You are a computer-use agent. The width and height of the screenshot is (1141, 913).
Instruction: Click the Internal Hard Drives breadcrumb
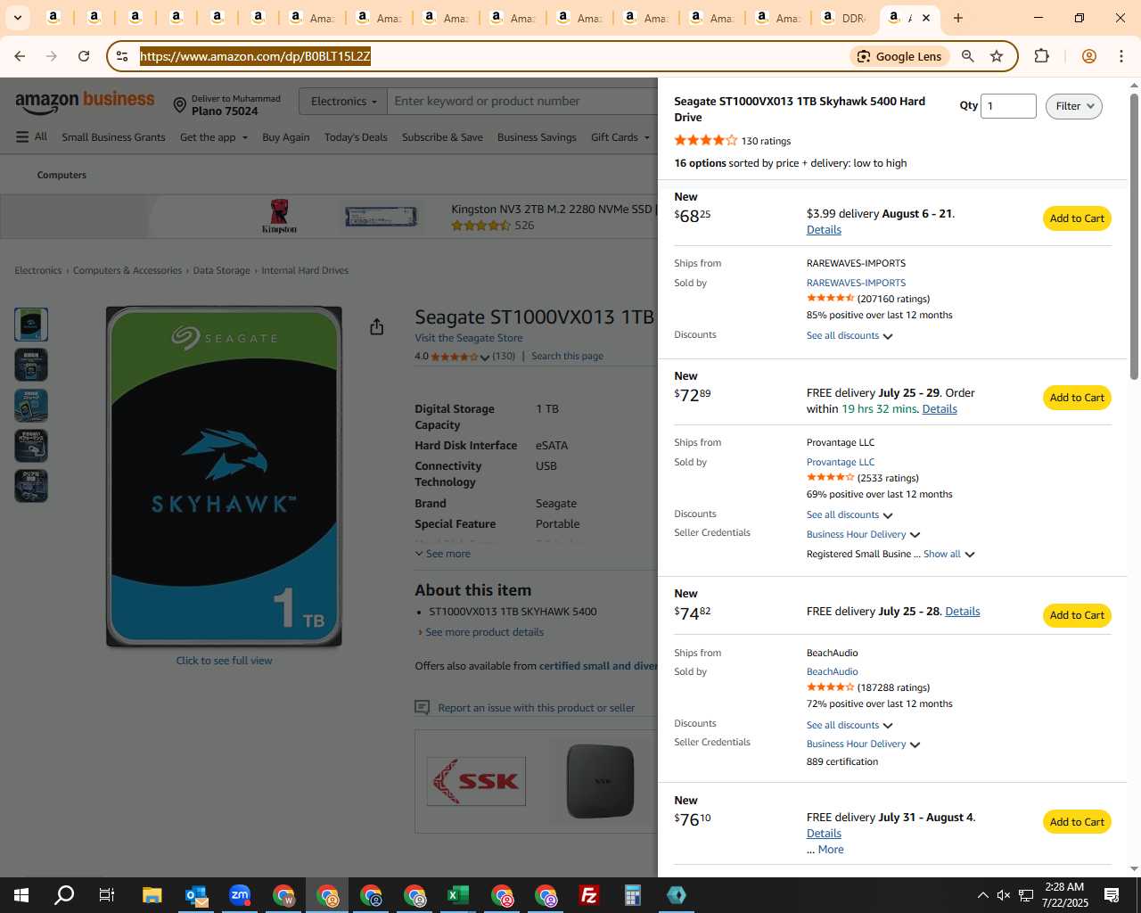[305, 270]
